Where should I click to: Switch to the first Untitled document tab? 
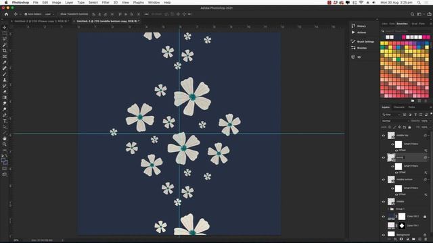tap(41, 21)
